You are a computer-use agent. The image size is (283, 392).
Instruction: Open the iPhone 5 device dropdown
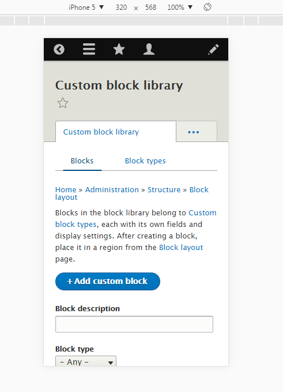click(x=86, y=8)
